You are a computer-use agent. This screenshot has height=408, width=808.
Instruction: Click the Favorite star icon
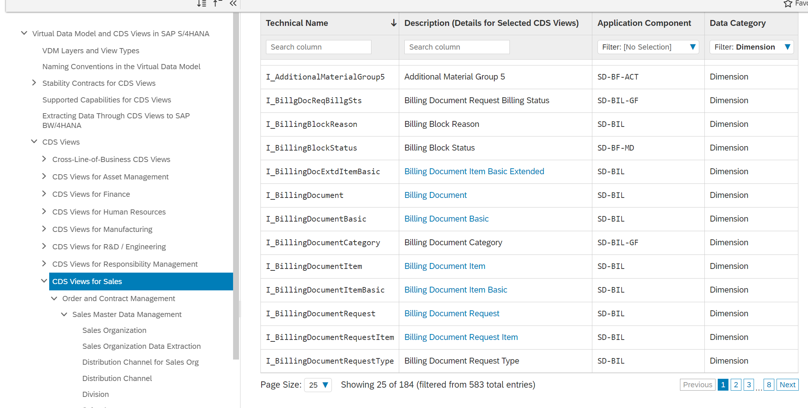coord(788,4)
